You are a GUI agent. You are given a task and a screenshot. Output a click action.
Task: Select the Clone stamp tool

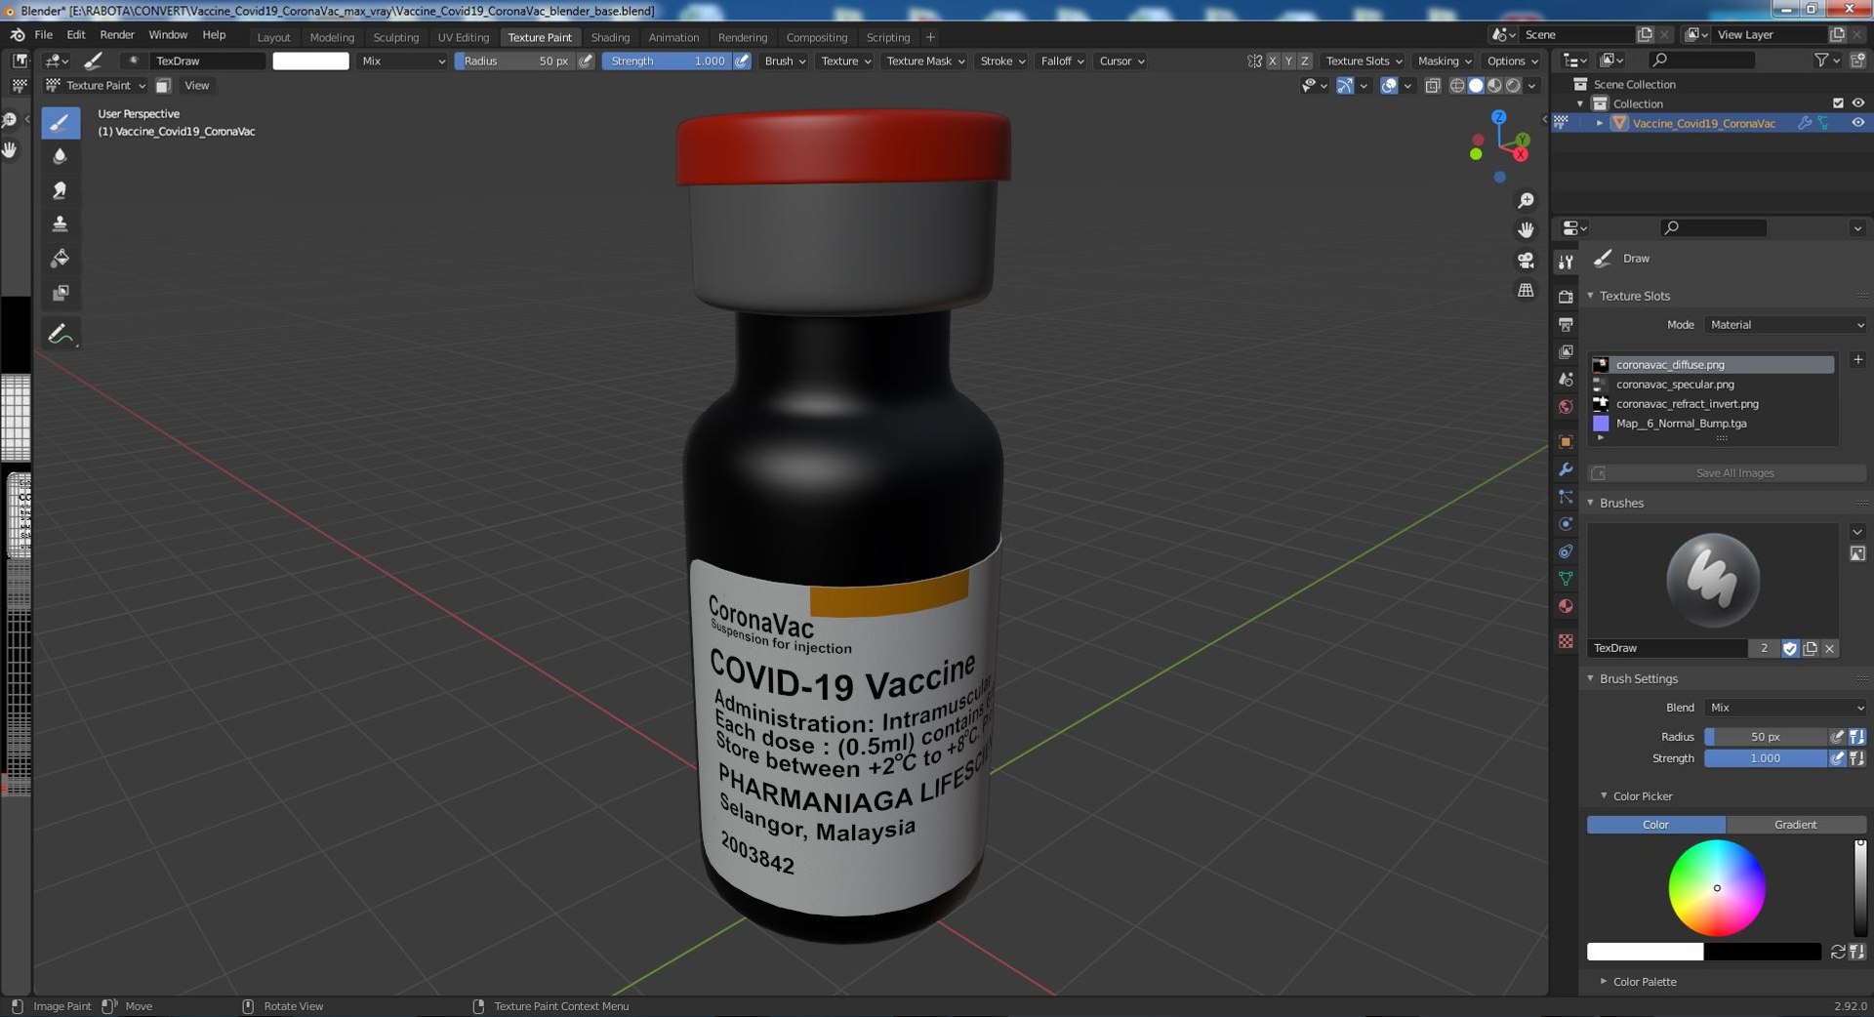60,224
